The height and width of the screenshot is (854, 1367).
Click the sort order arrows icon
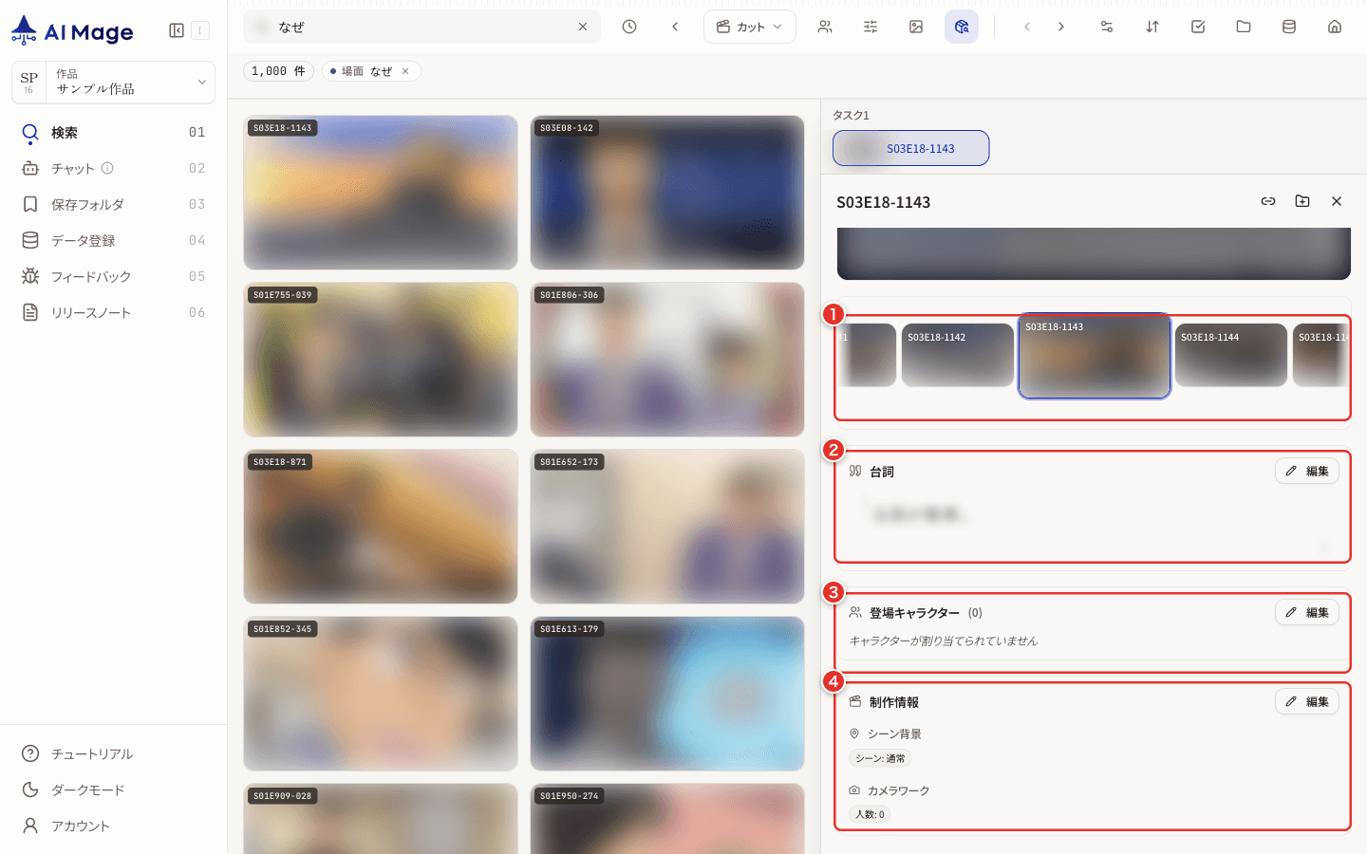click(x=1152, y=27)
